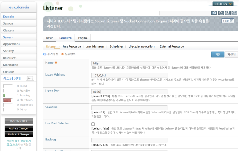Click the Selectors input field
Screen dimensions: 239x151
[x=129, y=108]
